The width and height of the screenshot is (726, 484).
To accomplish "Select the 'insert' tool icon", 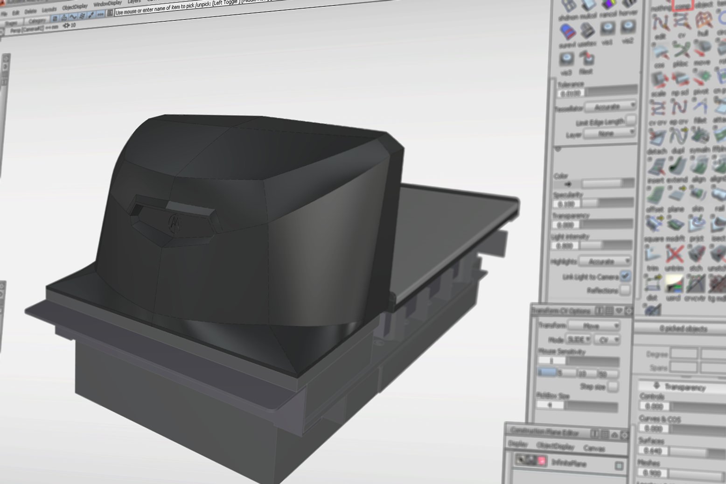I will tap(656, 167).
